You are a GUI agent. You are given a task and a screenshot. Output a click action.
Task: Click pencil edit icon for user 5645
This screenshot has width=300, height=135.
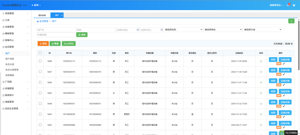[x=284, y=95]
